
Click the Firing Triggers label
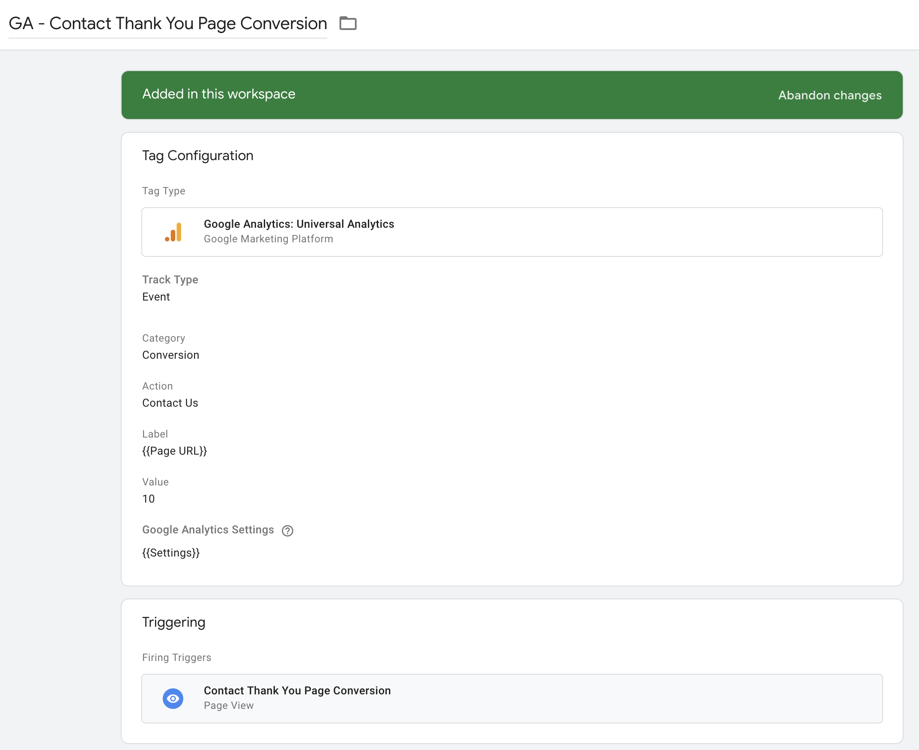pyautogui.click(x=176, y=658)
